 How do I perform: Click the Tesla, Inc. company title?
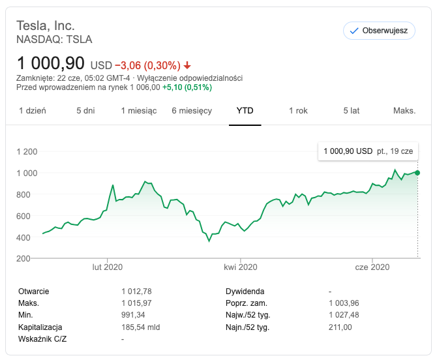[x=46, y=25]
